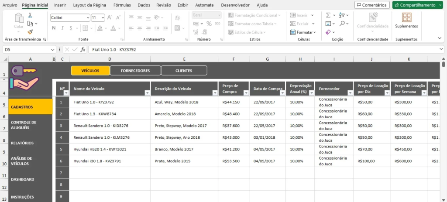Click the AutoSum sigma icon
This screenshot has width=447, height=202.
pyautogui.click(x=328, y=15)
